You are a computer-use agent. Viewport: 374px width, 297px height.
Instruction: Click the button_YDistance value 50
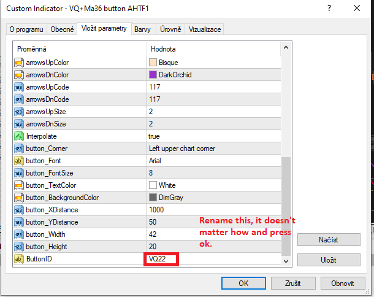pyautogui.click(x=153, y=222)
